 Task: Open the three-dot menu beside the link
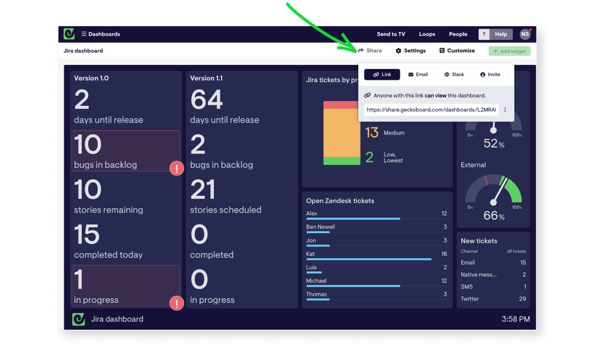click(x=505, y=109)
